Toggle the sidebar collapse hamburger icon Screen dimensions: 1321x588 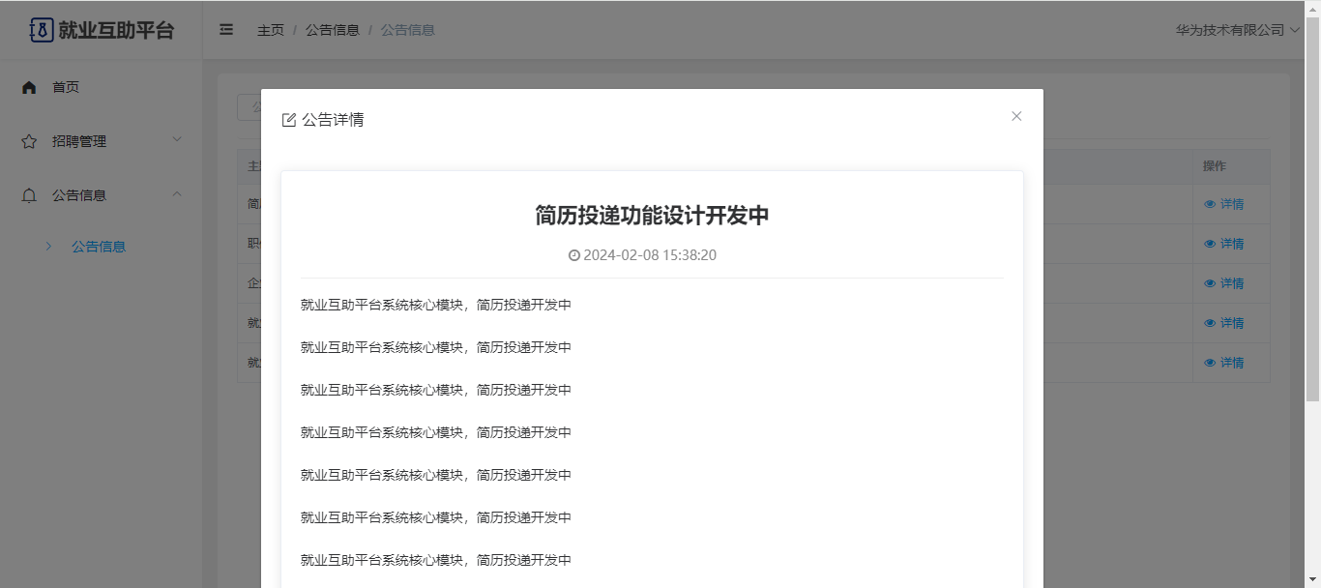226,30
